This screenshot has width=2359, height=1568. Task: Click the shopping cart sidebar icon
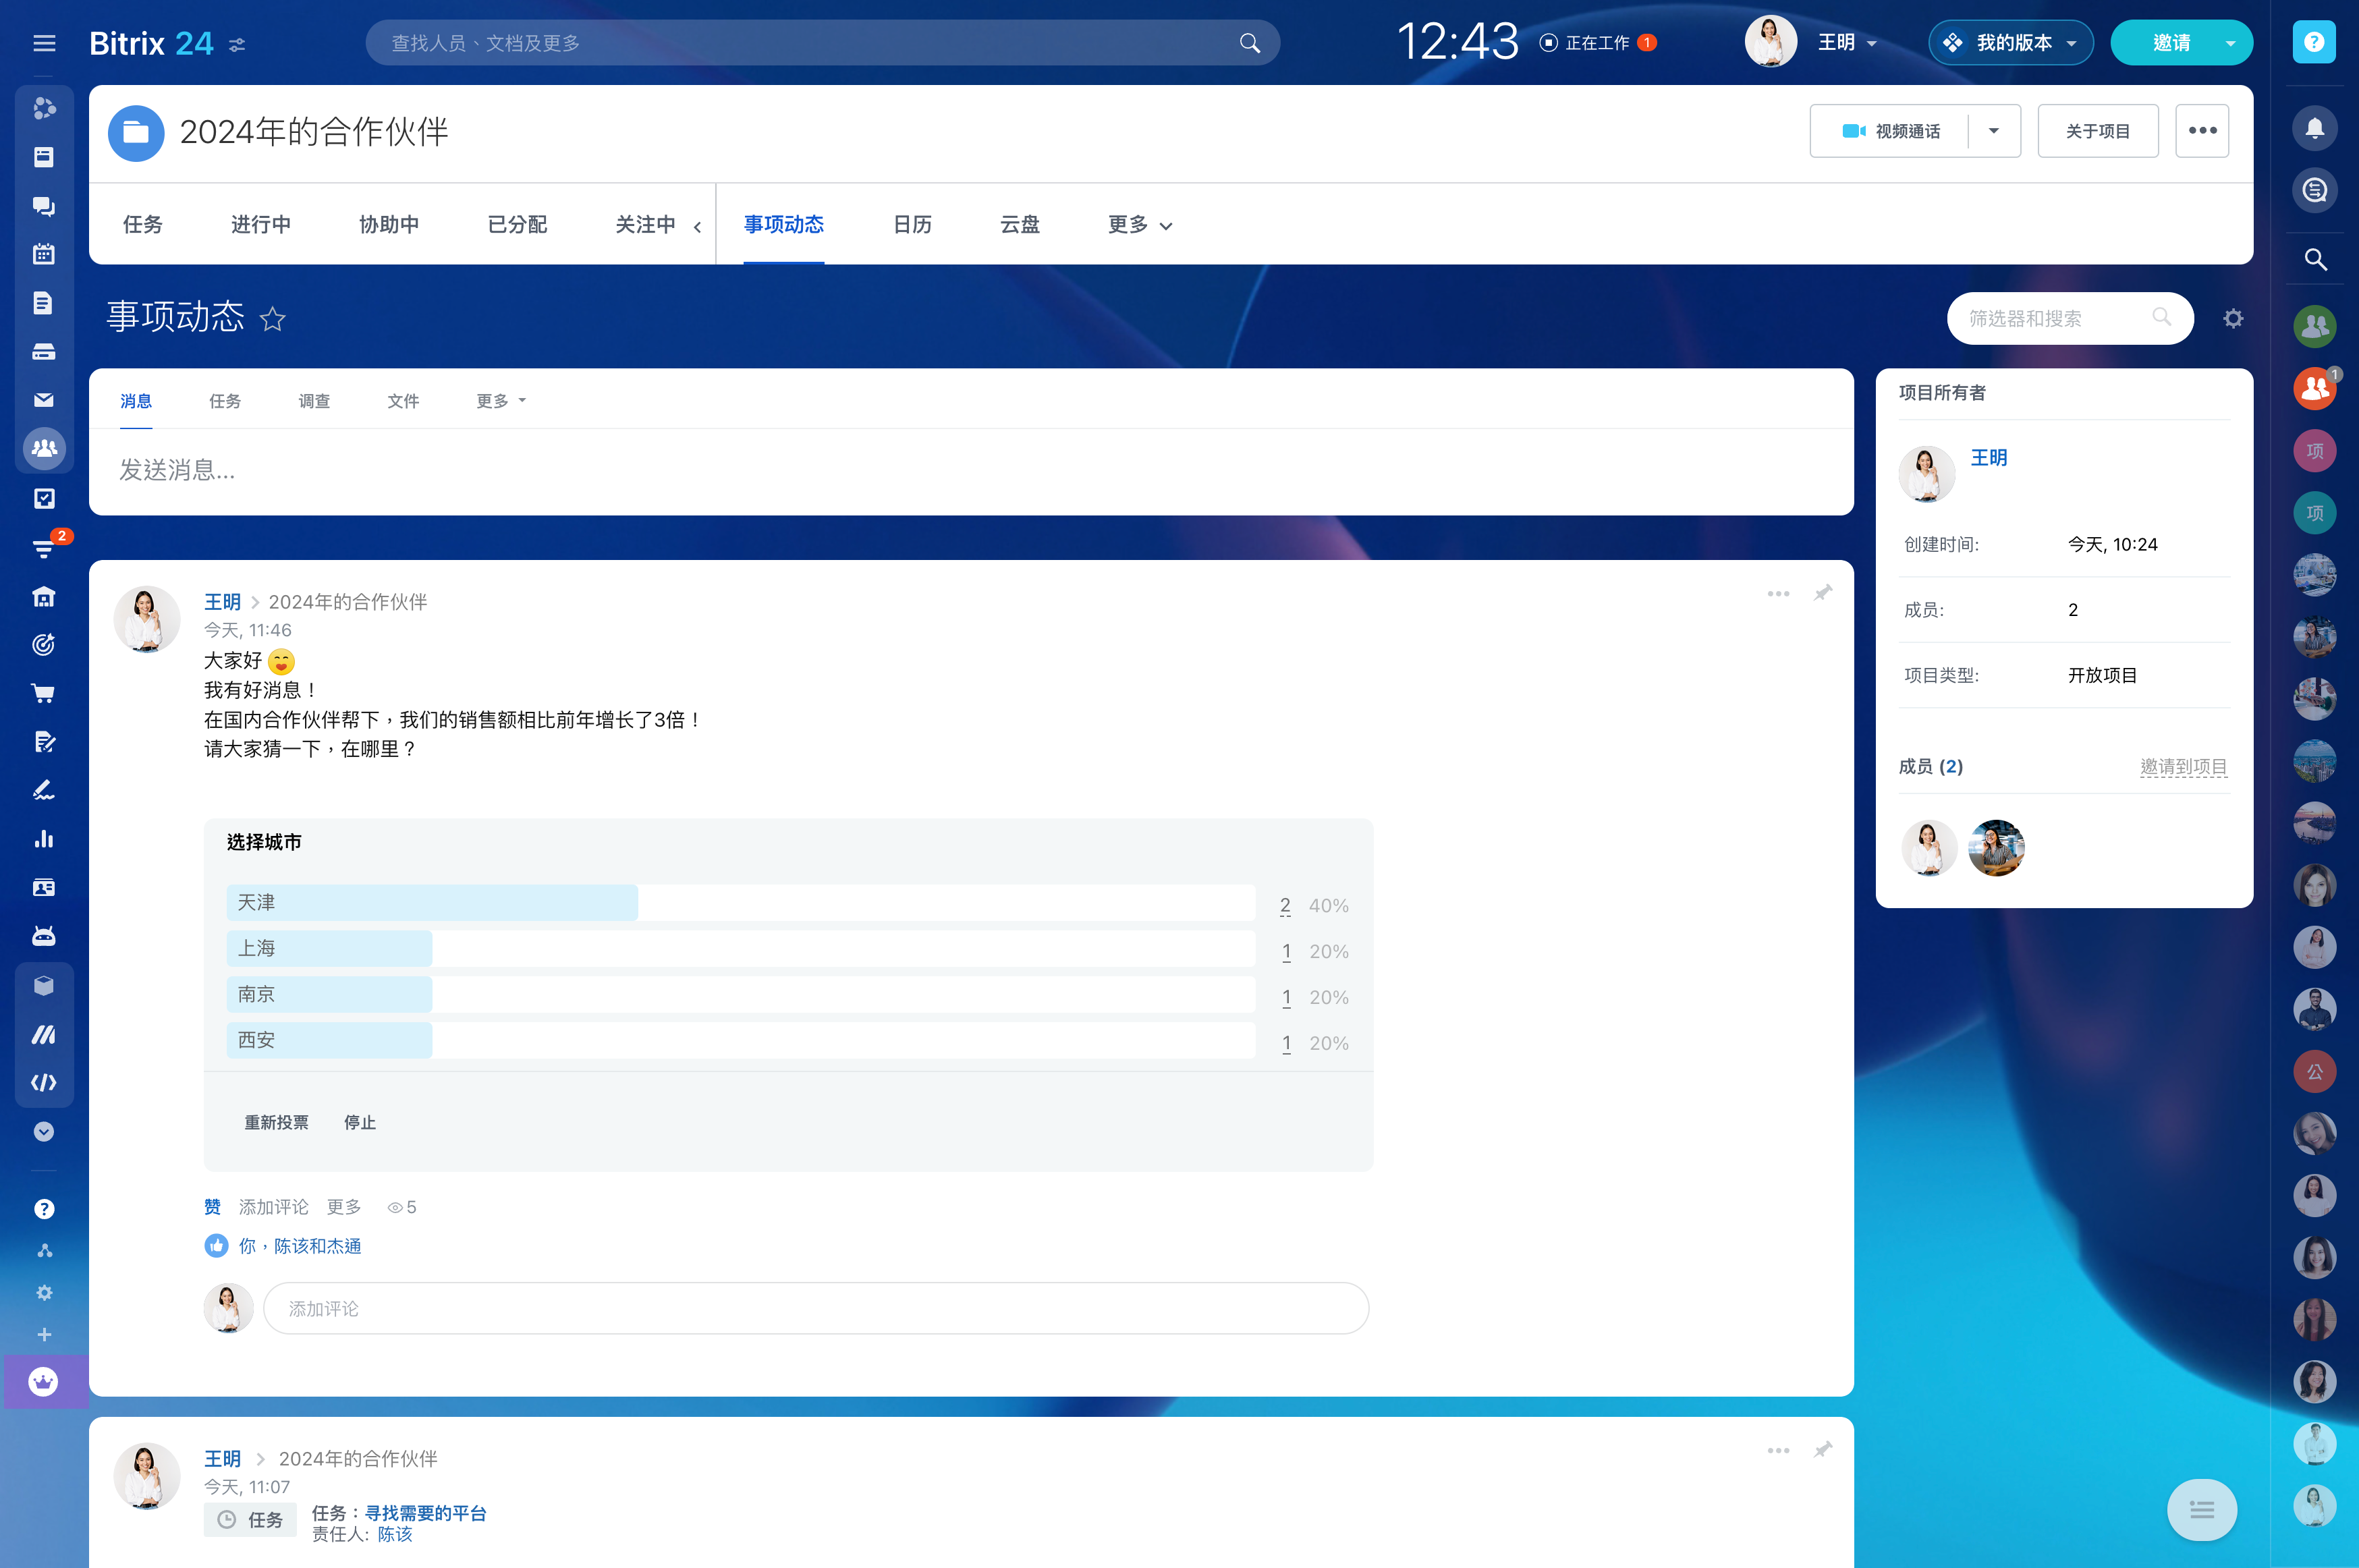(x=44, y=693)
